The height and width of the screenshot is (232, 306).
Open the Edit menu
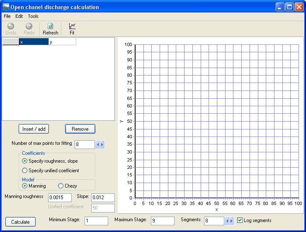pos(19,16)
